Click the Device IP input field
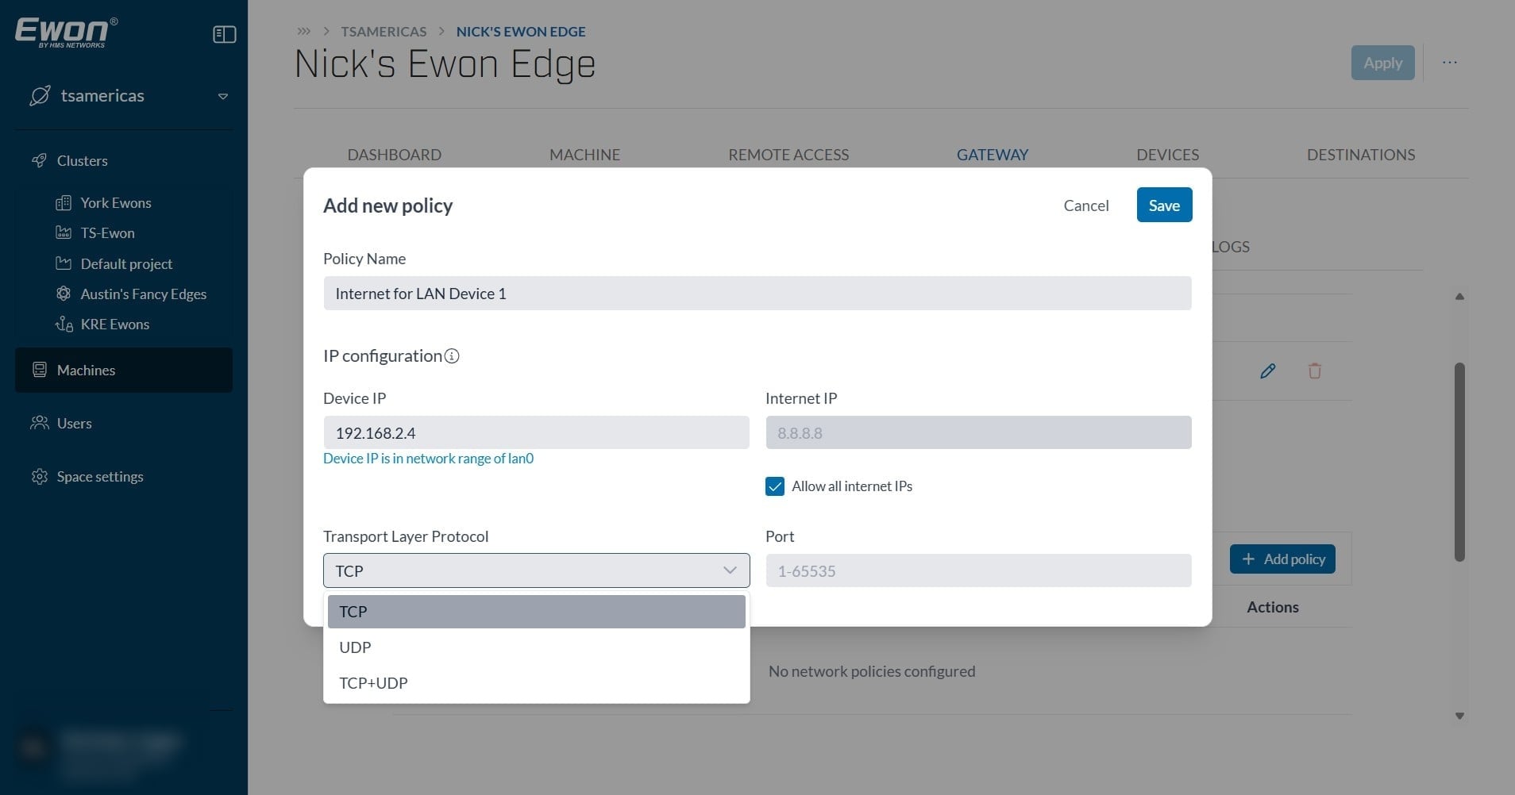Screen dimensions: 1515x795 click(536, 432)
